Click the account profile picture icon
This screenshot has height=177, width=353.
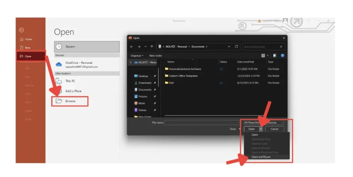coord(285,21)
